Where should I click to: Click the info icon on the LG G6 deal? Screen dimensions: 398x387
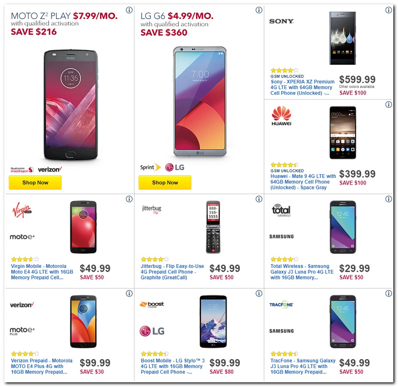coord(258,10)
